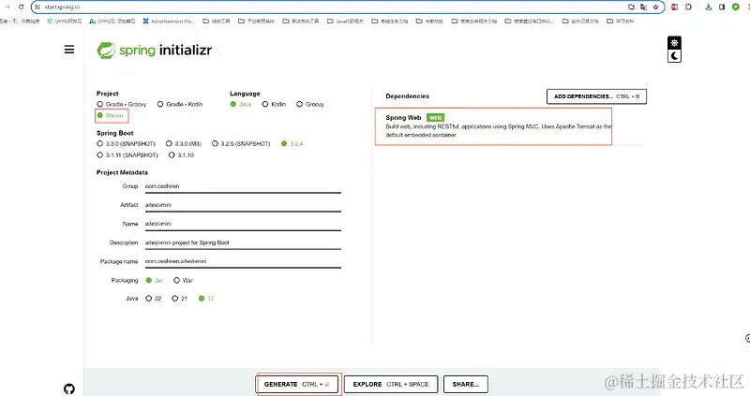Click the Artifact input field

click(x=243, y=205)
